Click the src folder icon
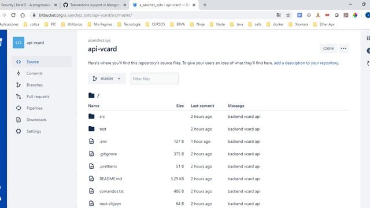Viewport: 370px width, 208px height. click(91, 116)
